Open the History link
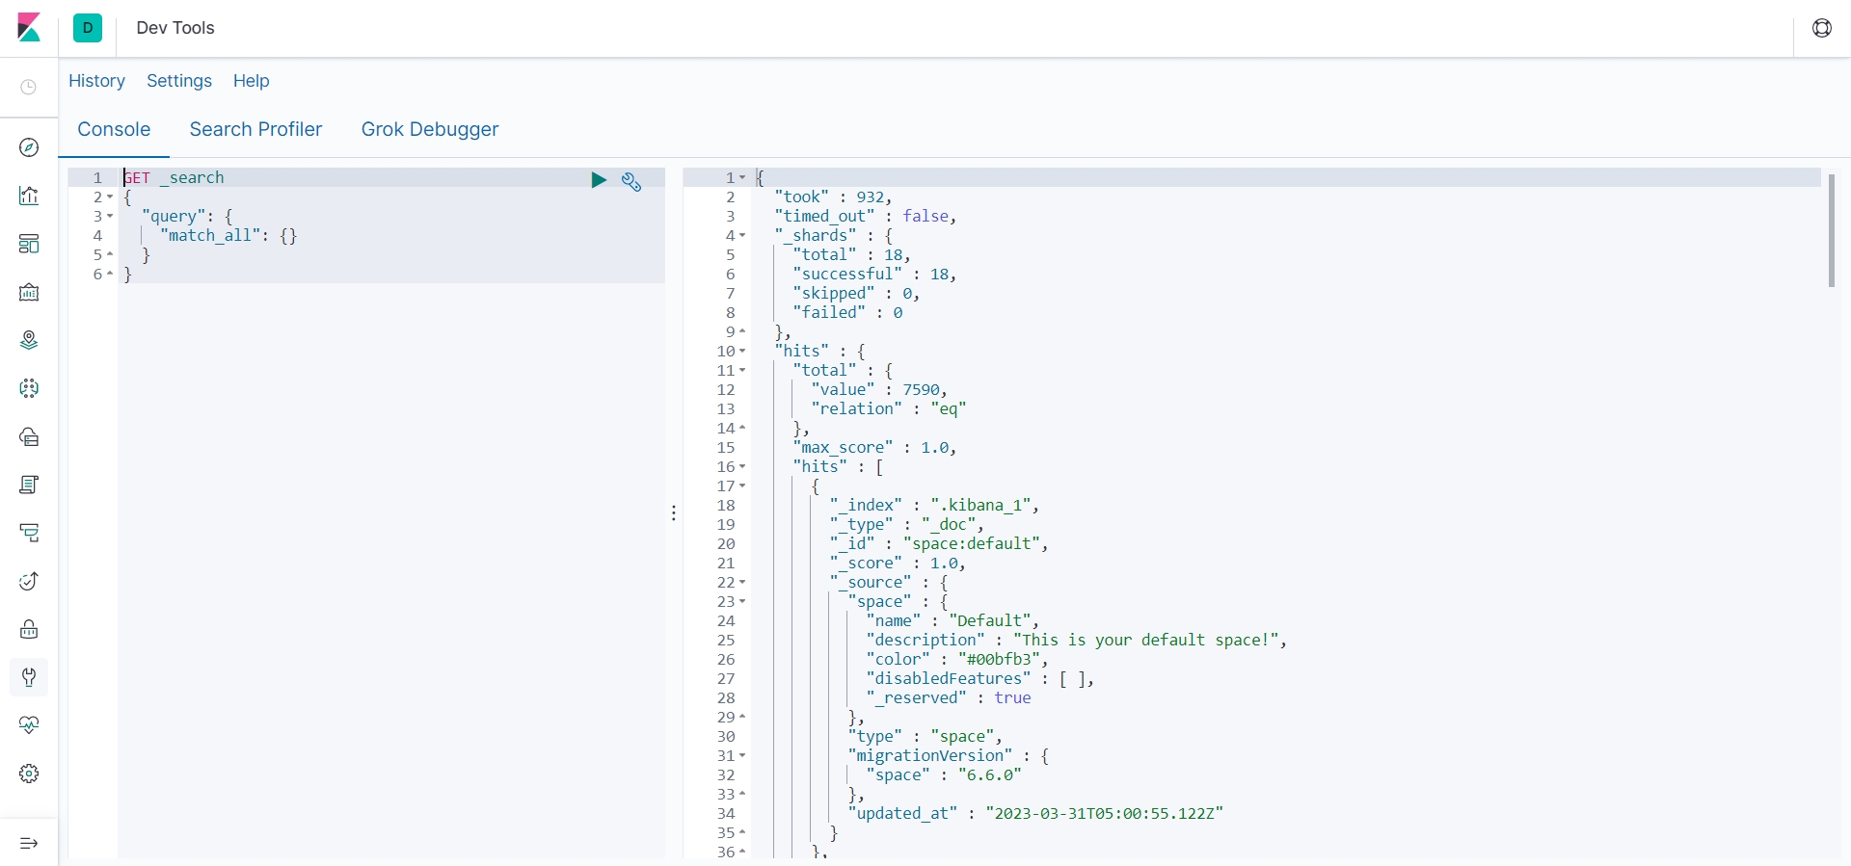Image resolution: width=1851 pixels, height=866 pixels. pos(96,81)
